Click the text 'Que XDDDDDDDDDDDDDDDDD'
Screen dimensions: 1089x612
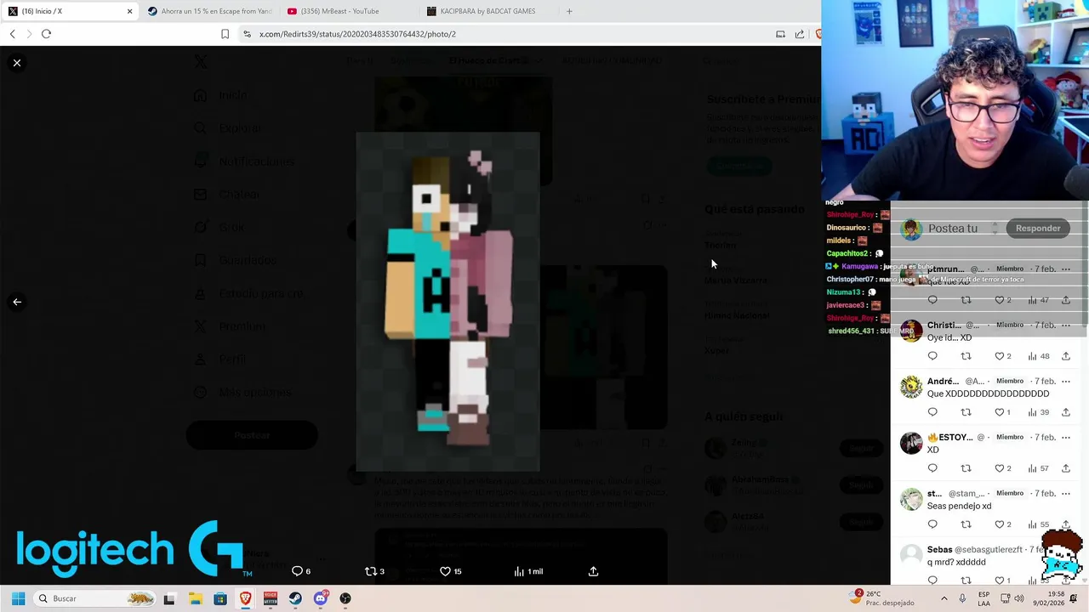pyautogui.click(x=988, y=394)
